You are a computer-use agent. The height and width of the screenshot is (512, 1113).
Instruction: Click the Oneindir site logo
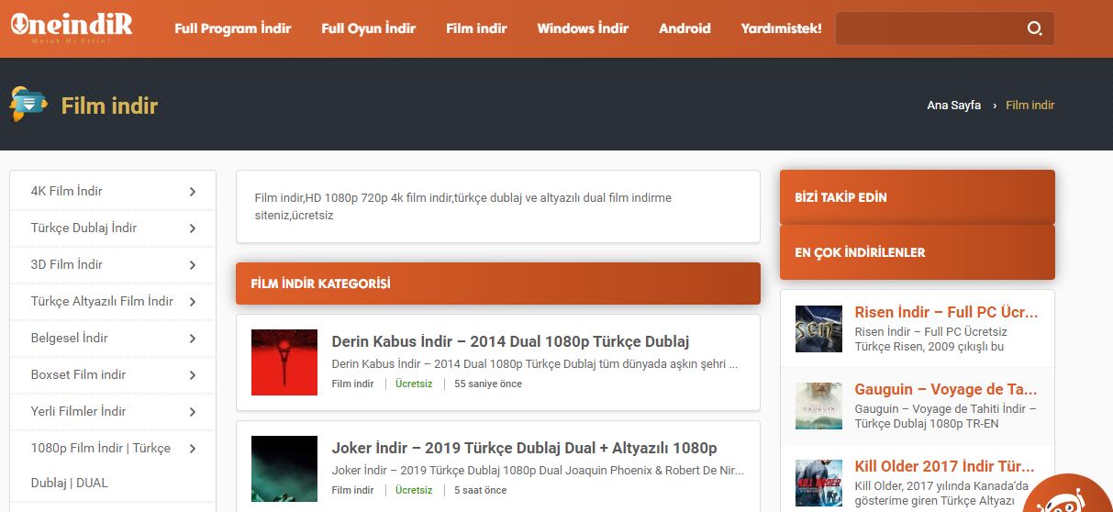point(72,27)
